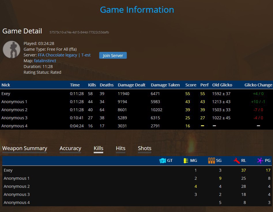
Task: Click Exey's damage dealt value 11940
Action: coord(123,94)
